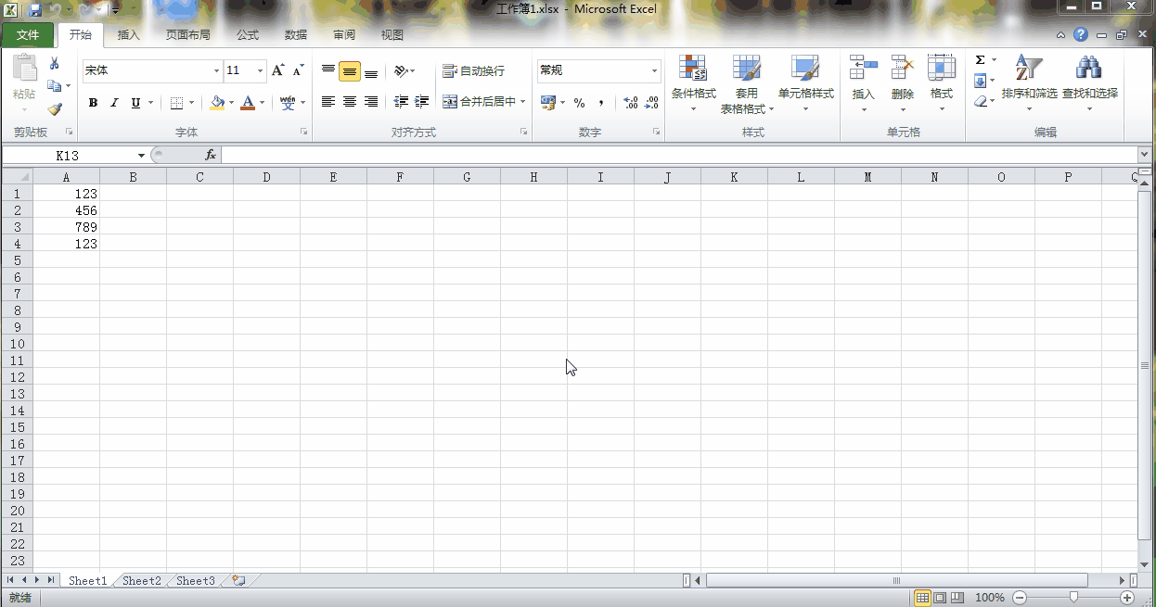
Task: Click the insert function fx icon
Action: click(211, 156)
